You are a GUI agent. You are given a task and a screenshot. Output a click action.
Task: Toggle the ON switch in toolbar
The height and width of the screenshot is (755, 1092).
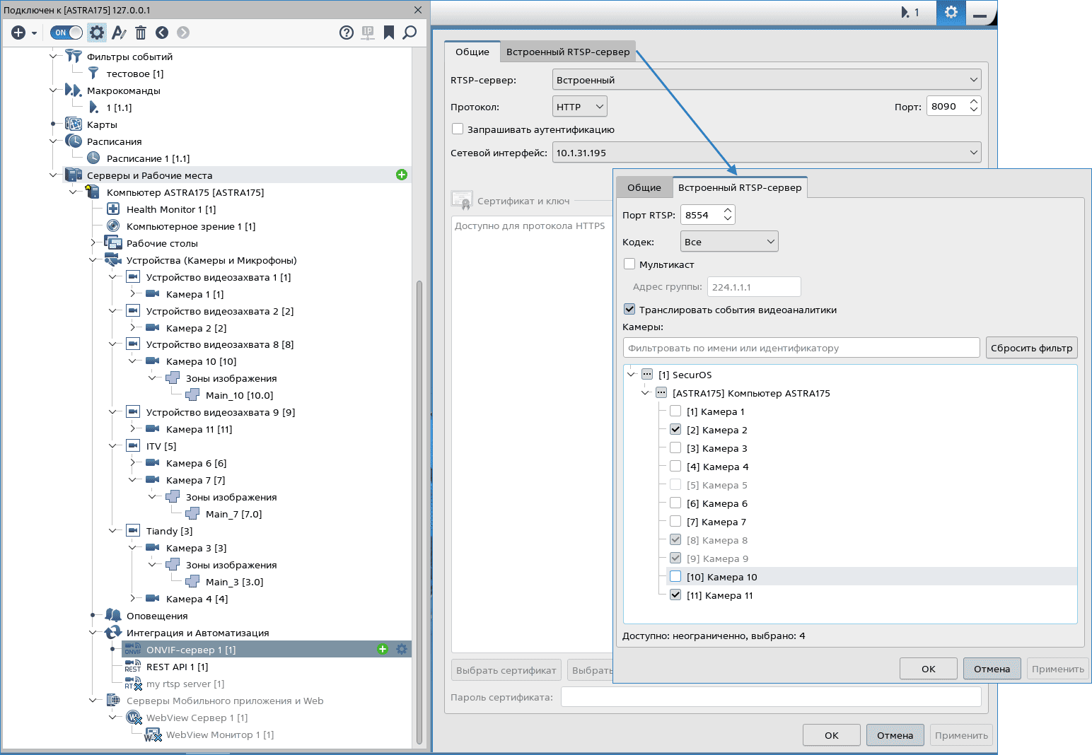[66, 33]
